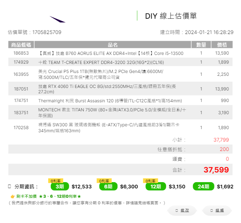The width and height of the screenshot is (241, 223).
Task: Click the pointing hand icon before 刷卡不加價
Action: (x=12, y=196)
